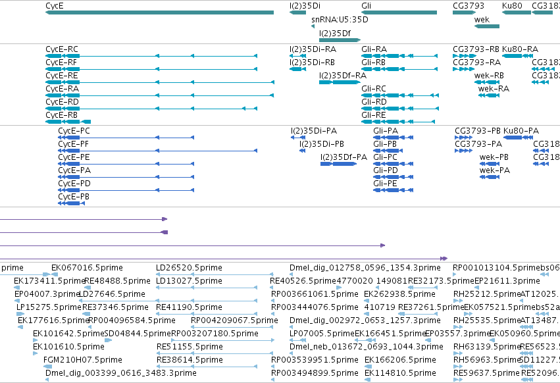Select the Ku80 gene label
The width and height of the screenshot is (560, 383).
point(512,6)
